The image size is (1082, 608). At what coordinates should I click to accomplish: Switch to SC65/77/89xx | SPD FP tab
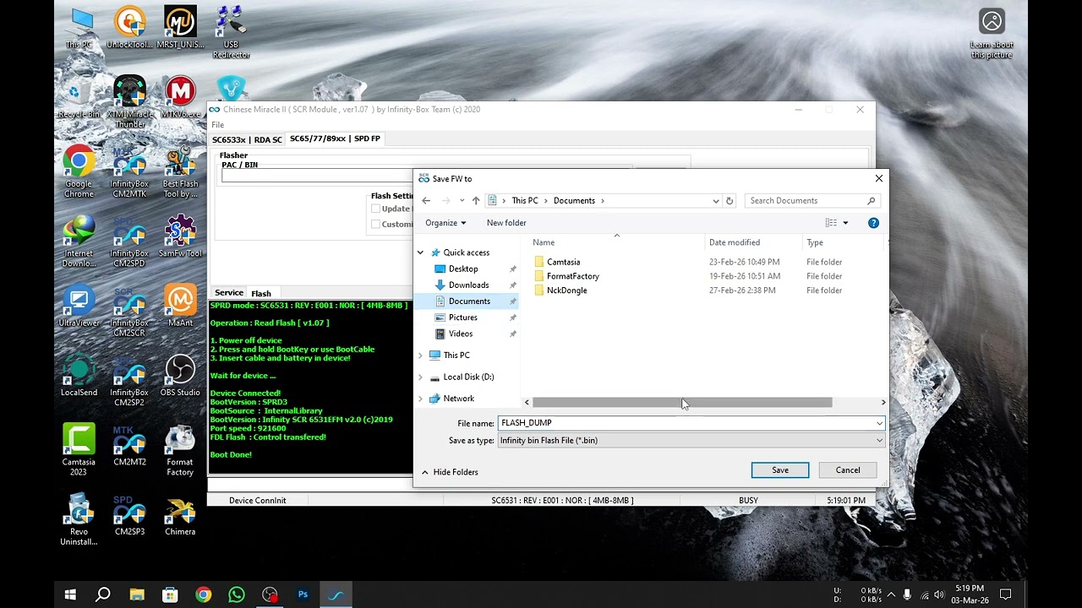(x=335, y=138)
